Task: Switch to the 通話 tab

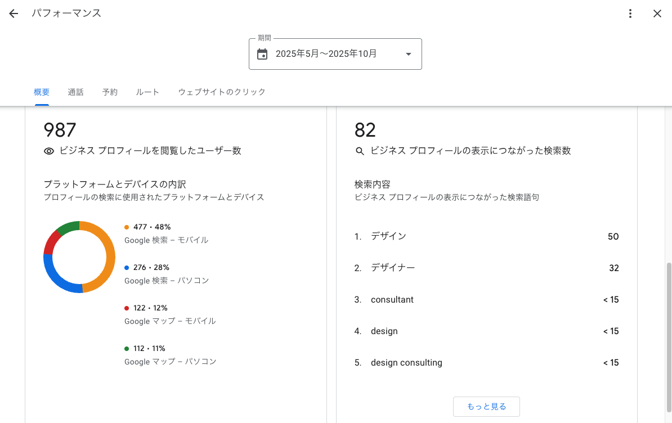Action: tap(75, 92)
